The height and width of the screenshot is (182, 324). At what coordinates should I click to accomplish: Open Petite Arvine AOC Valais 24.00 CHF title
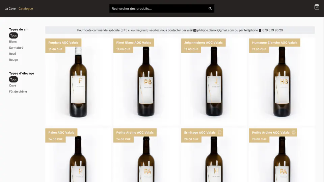point(135,133)
